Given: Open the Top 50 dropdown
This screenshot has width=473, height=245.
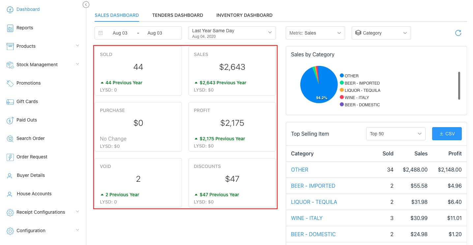Looking at the screenshot, I should point(396,134).
